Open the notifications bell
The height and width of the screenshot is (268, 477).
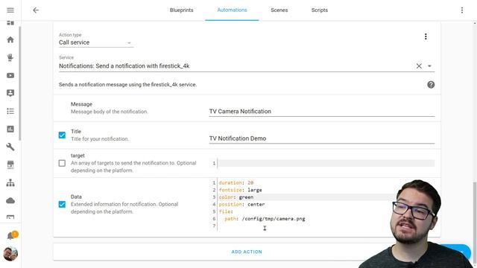[x=11, y=235]
